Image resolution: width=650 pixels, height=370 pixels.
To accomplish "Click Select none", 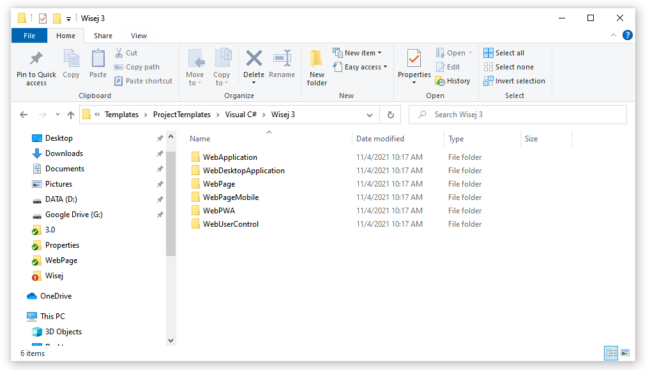I will click(509, 67).
